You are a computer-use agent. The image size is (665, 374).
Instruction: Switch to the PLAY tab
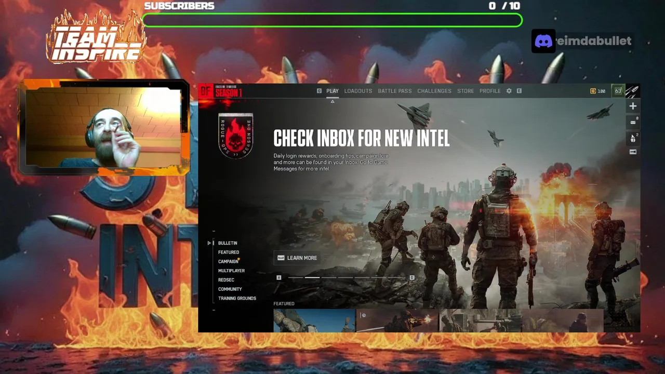click(332, 91)
